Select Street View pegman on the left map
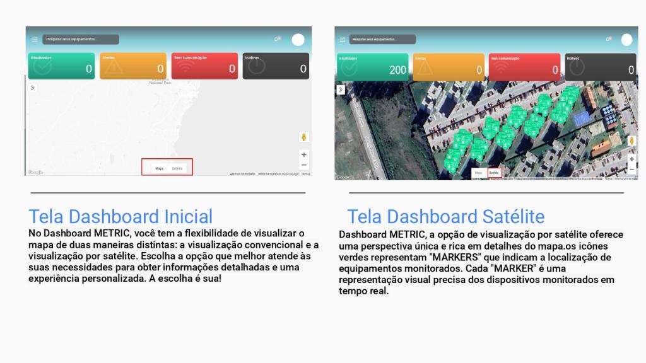Image resolution: width=646 pixels, height=363 pixels. 303,137
